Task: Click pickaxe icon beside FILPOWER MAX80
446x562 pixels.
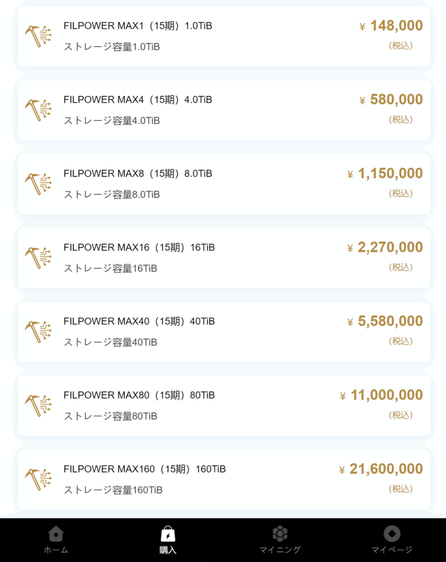Action: 38,406
